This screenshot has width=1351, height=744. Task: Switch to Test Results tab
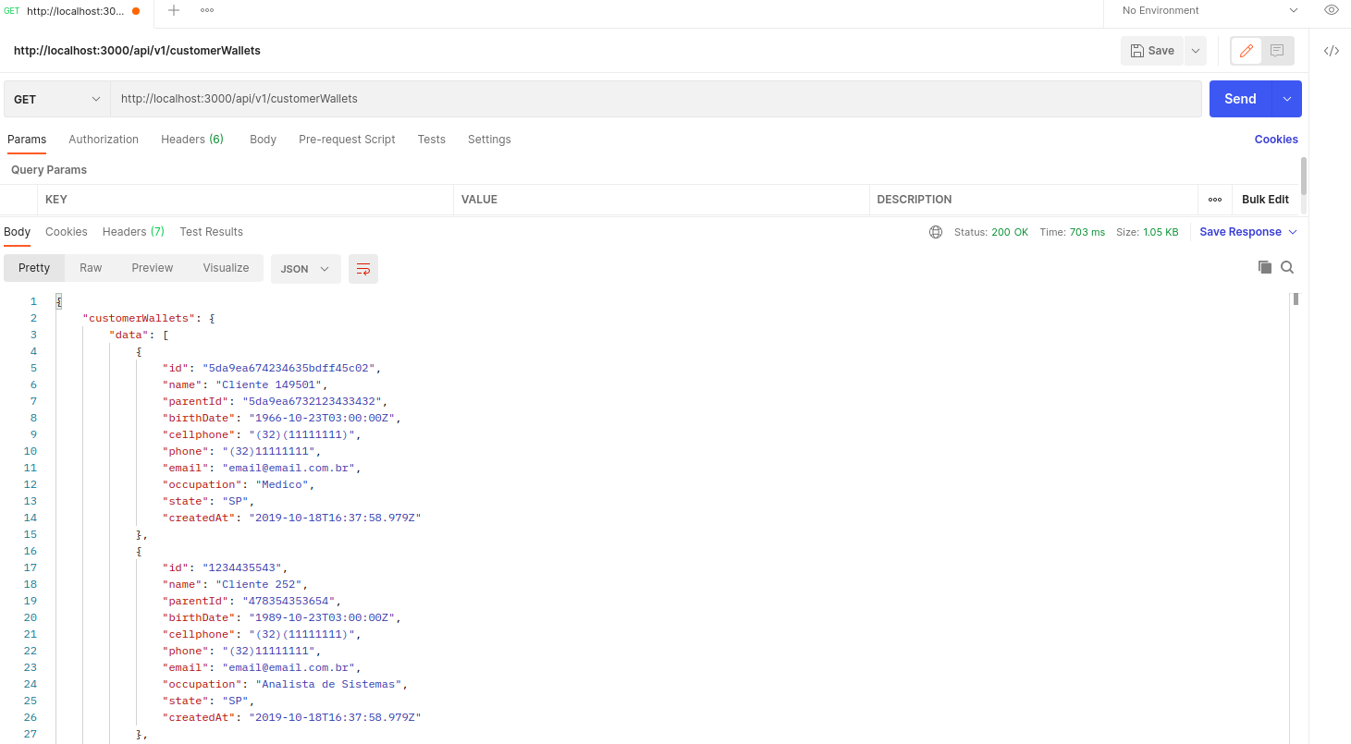pyautogui.click(x=212, y=232)
